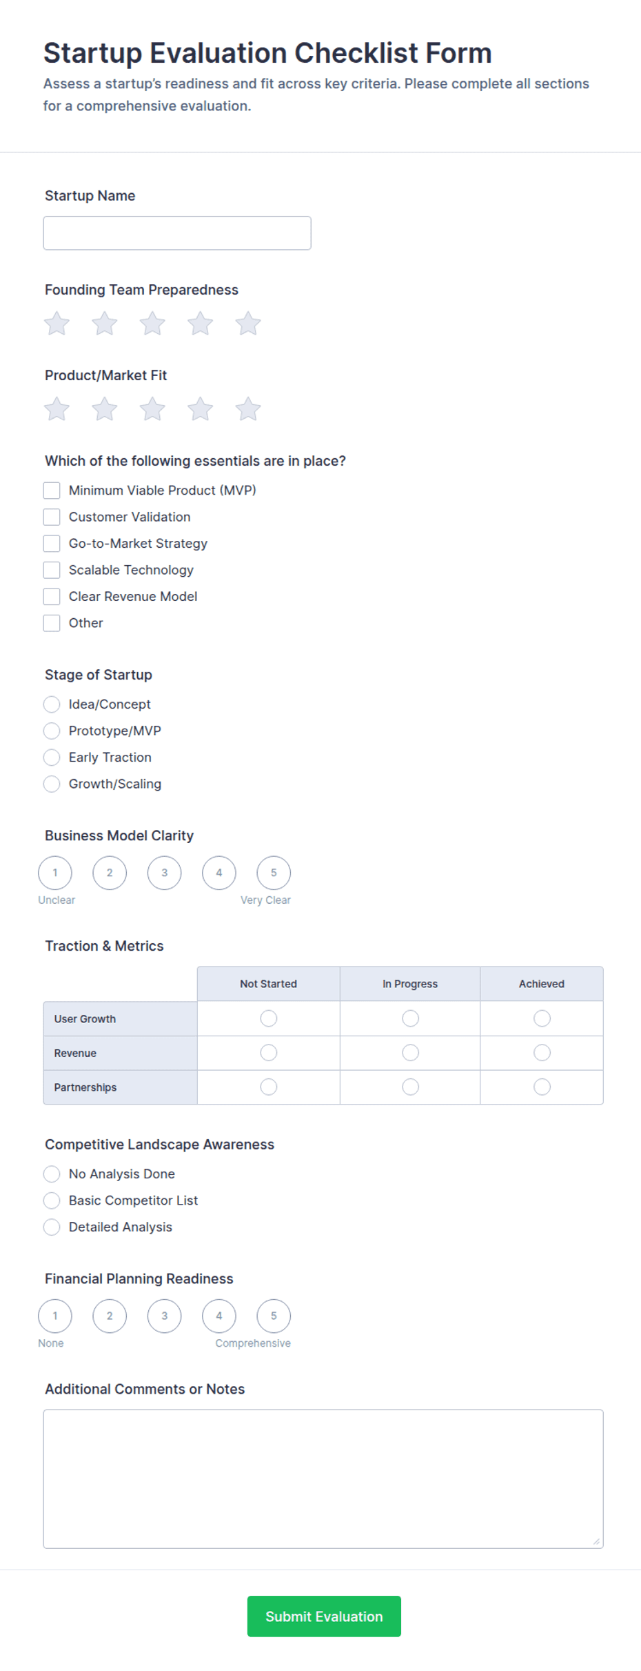Click into the Additional Comments or Notes box
The width and height of the screenshot is (641, 1671).
(323, 1479)
